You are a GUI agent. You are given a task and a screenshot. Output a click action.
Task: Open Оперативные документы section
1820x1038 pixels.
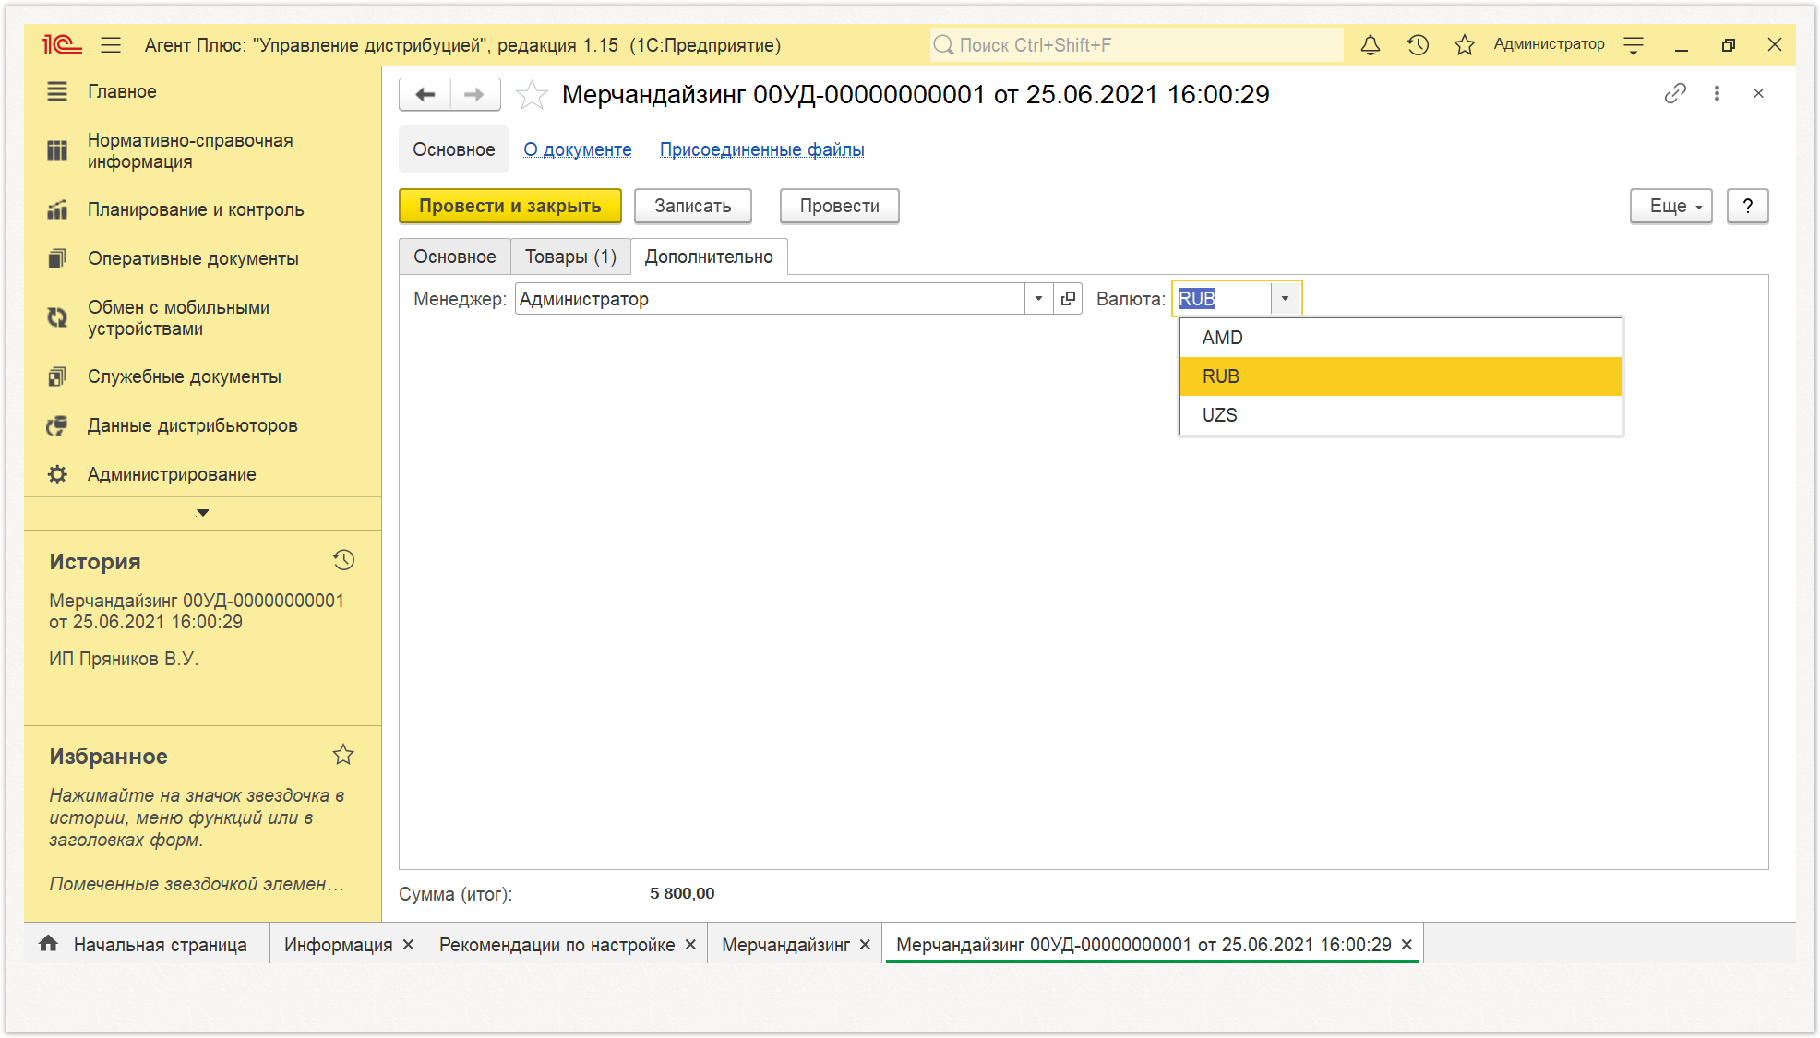click(193, 258)
